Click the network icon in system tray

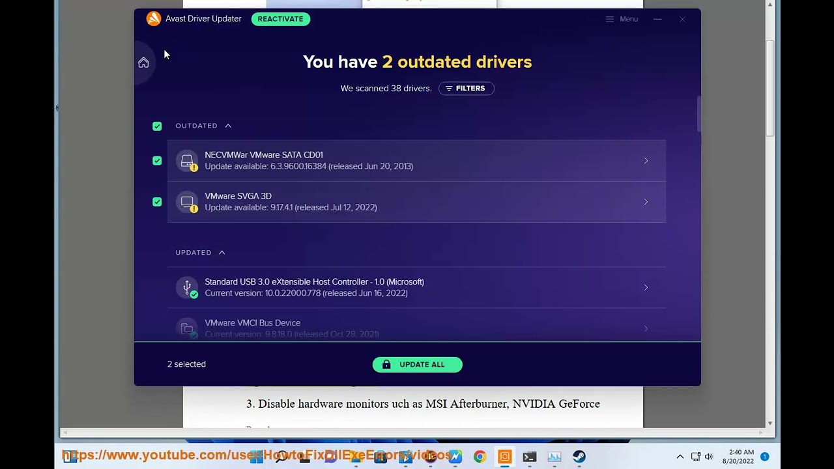[696, 457]
